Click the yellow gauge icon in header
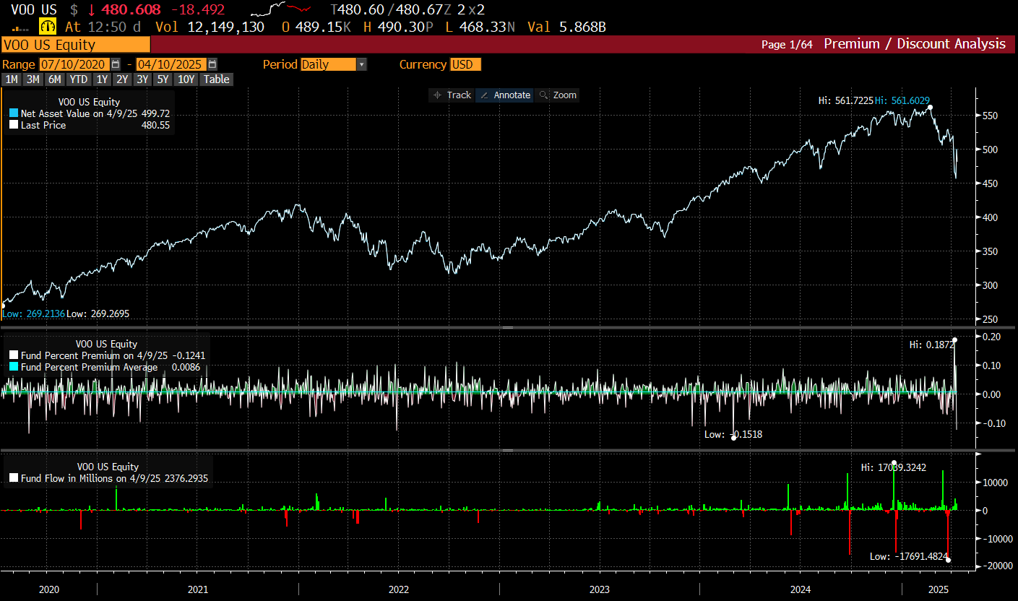Viewport: 1018px width, 601px height. pos(48,27)
